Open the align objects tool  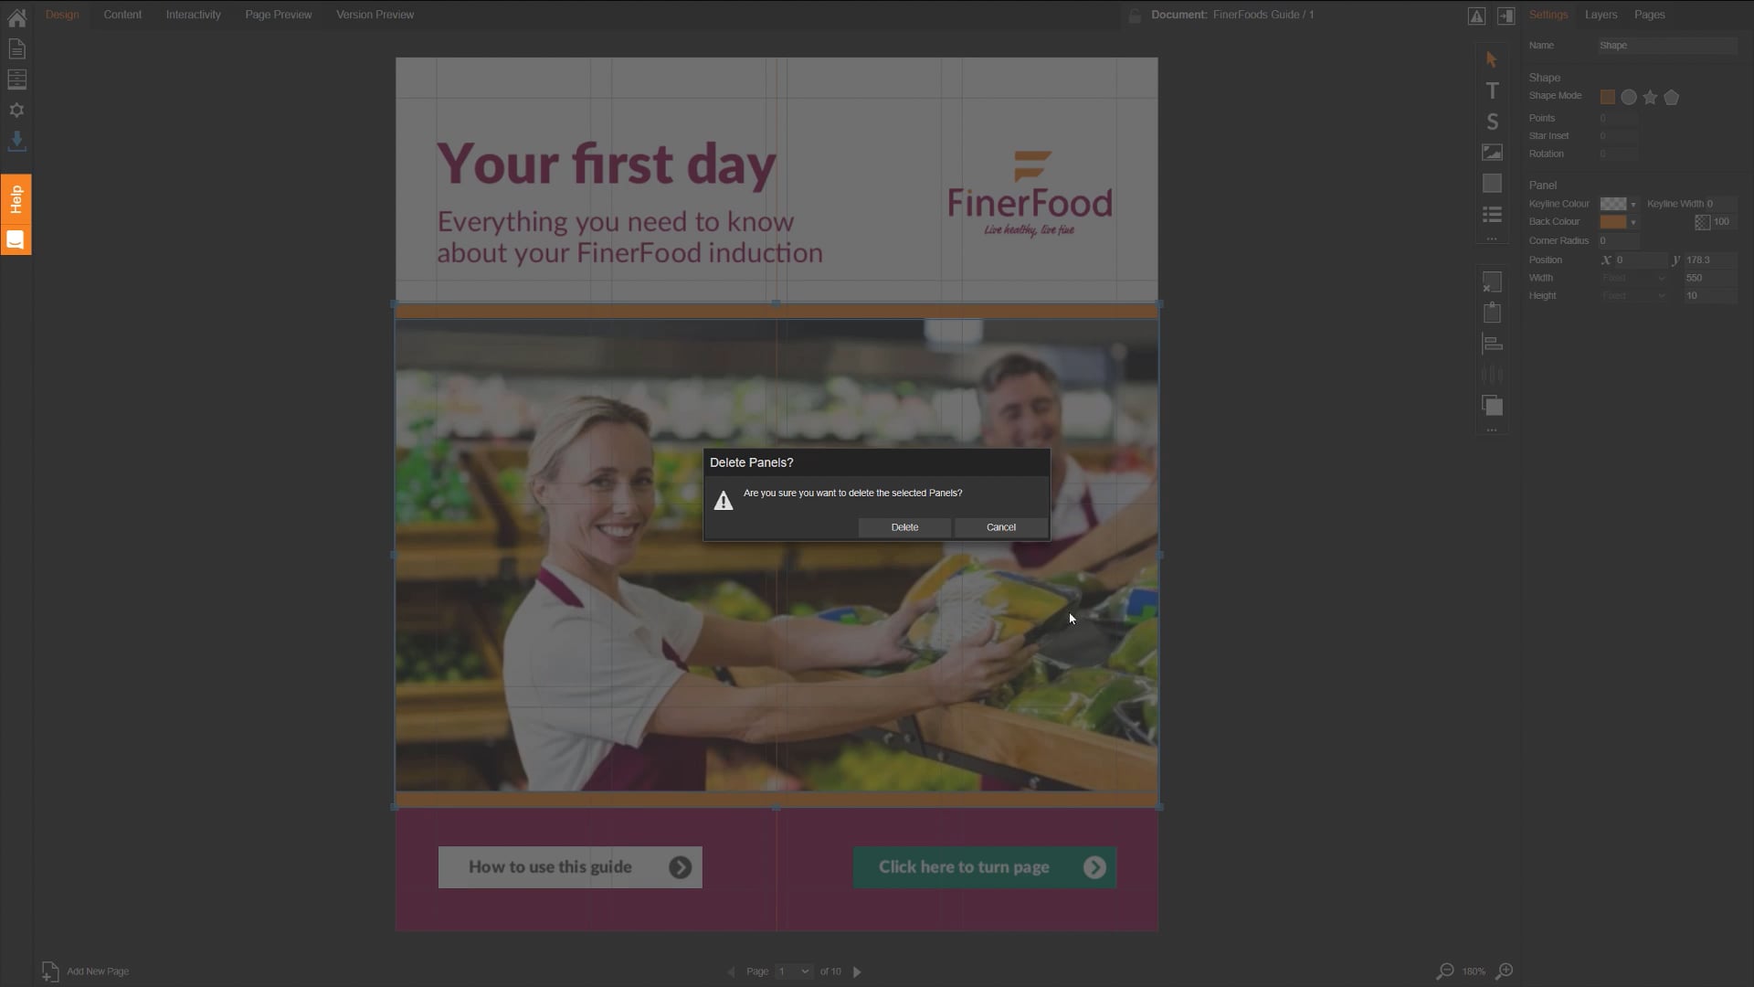(1492, 345)
